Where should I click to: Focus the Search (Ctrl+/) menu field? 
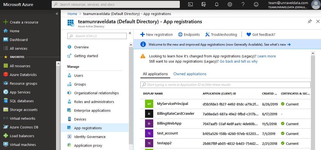[x=97, y=36]
